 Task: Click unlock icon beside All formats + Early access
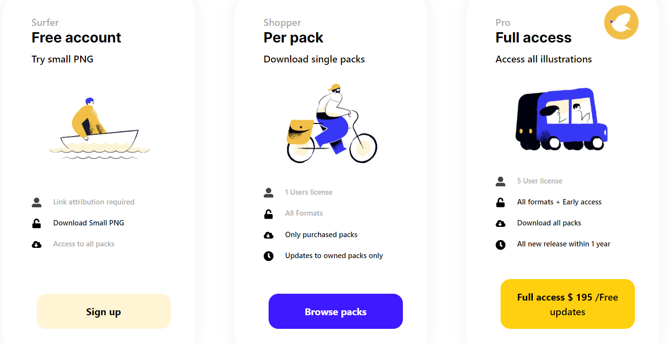pos(501,202)
